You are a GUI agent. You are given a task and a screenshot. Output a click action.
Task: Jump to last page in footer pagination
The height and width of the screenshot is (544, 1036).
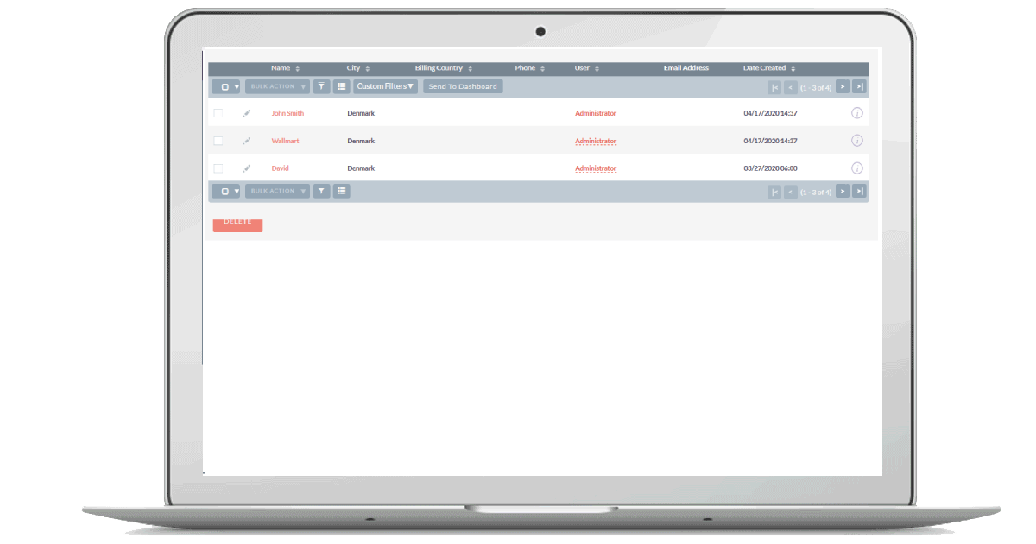[859, 191]
